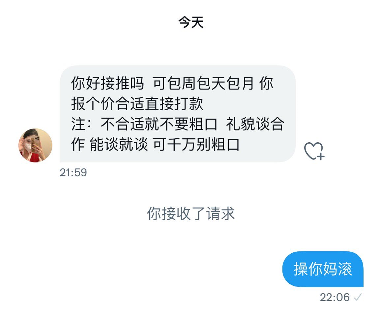This screenshot has width=382, height=321.
Task: Tap the 22:06 timestamp
Action: (x=335, y=297)
